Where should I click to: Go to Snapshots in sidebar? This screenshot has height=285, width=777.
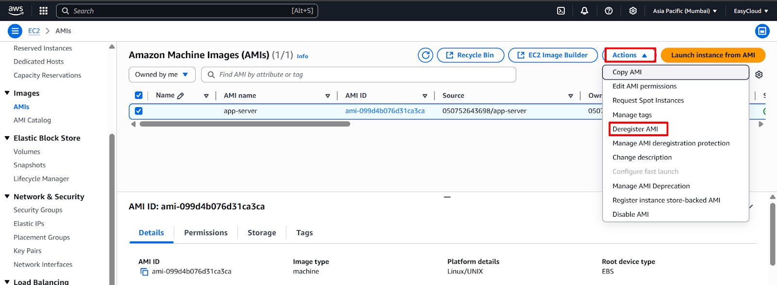[30, 165]
